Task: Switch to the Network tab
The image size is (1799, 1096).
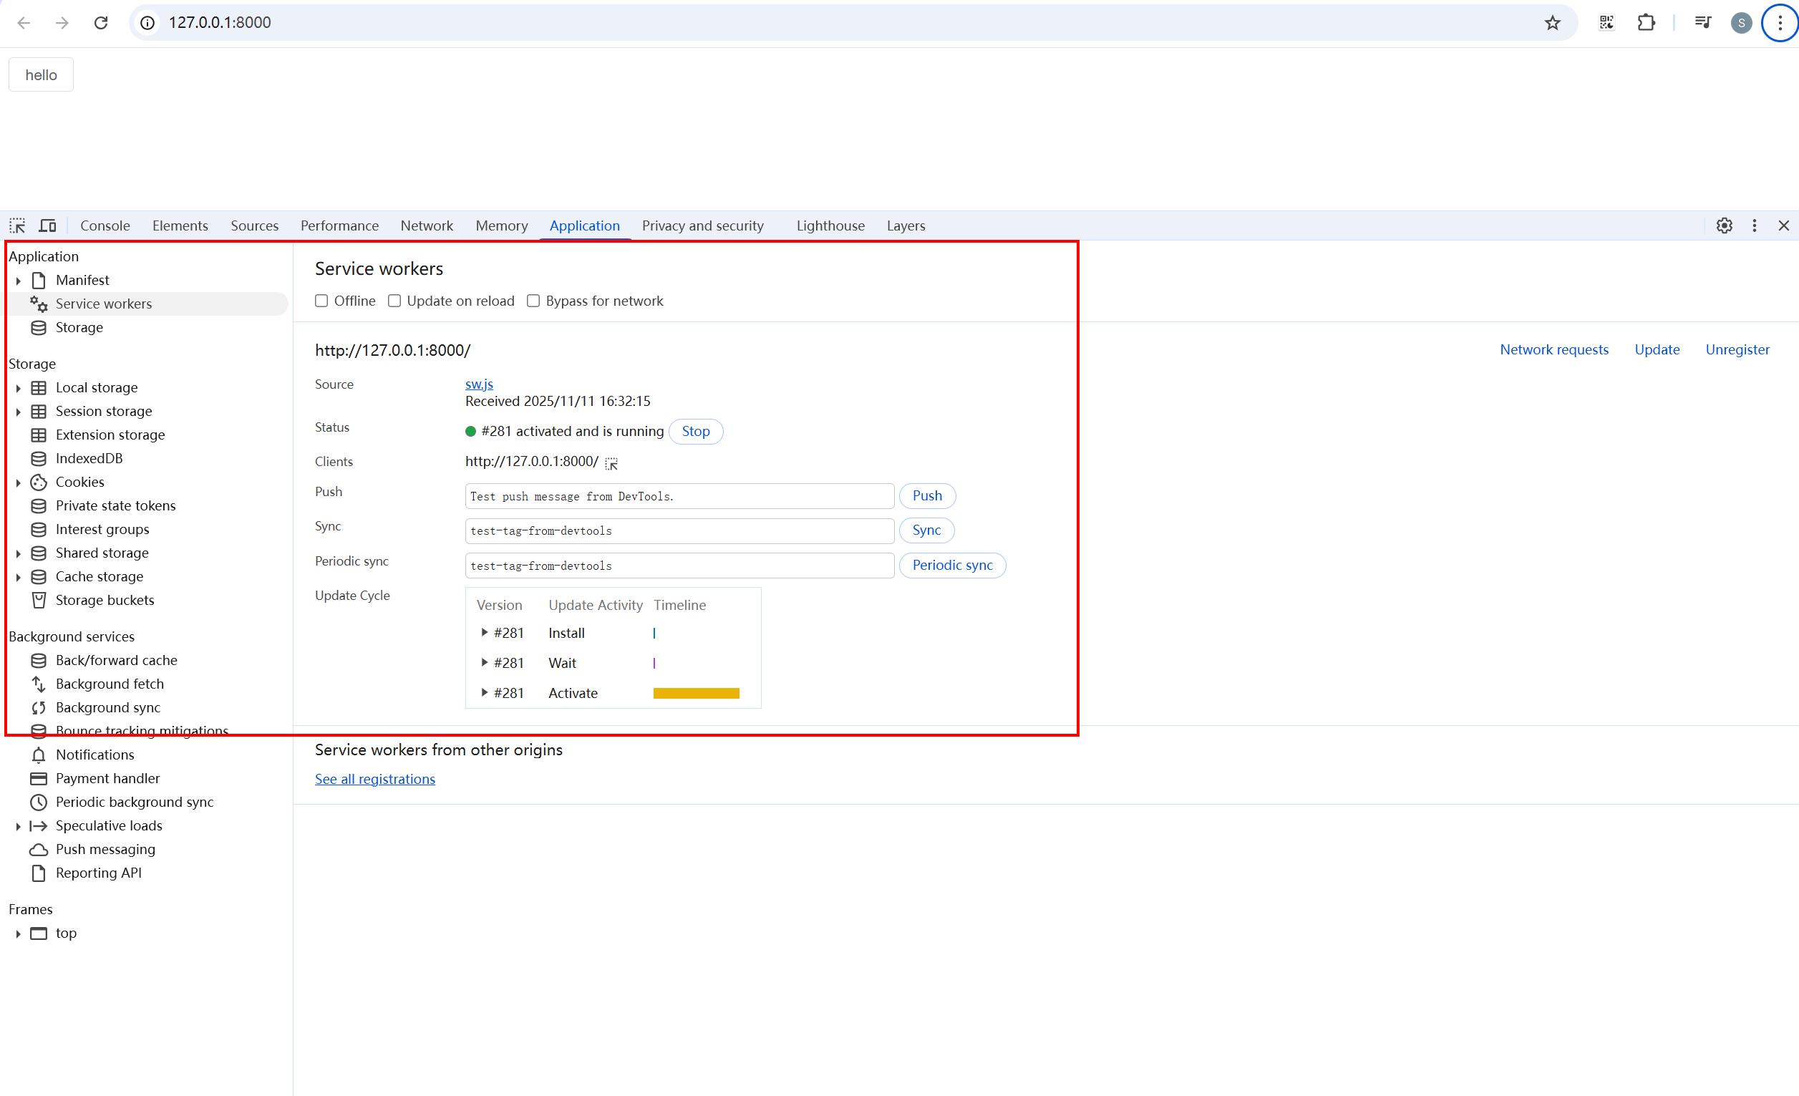Action: point(427,225)
